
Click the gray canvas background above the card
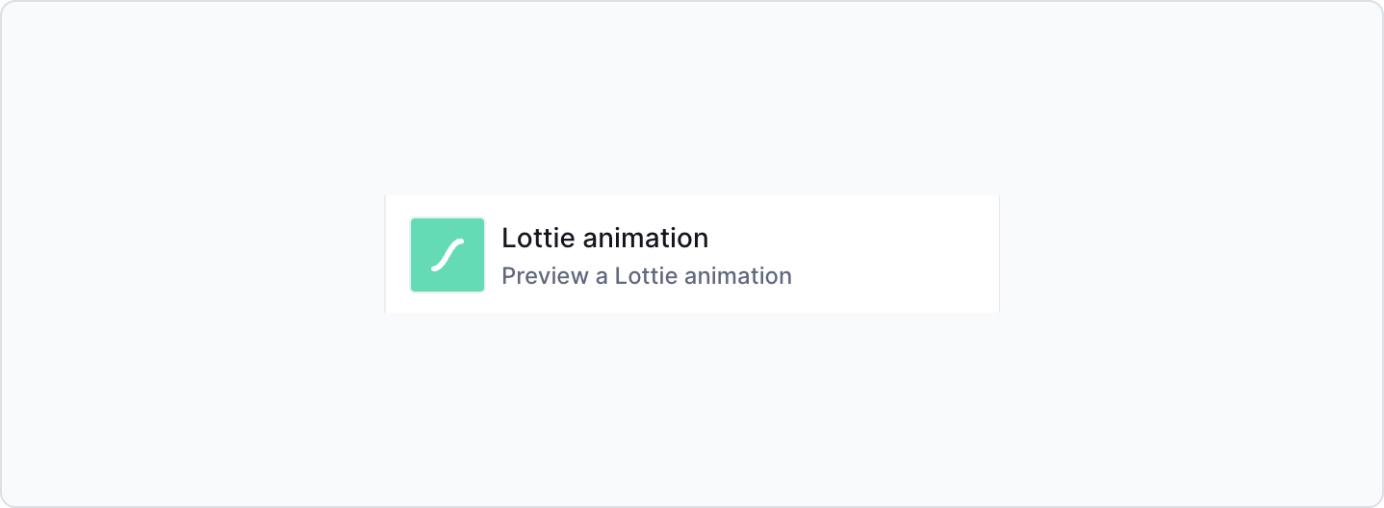click(692, 96)
